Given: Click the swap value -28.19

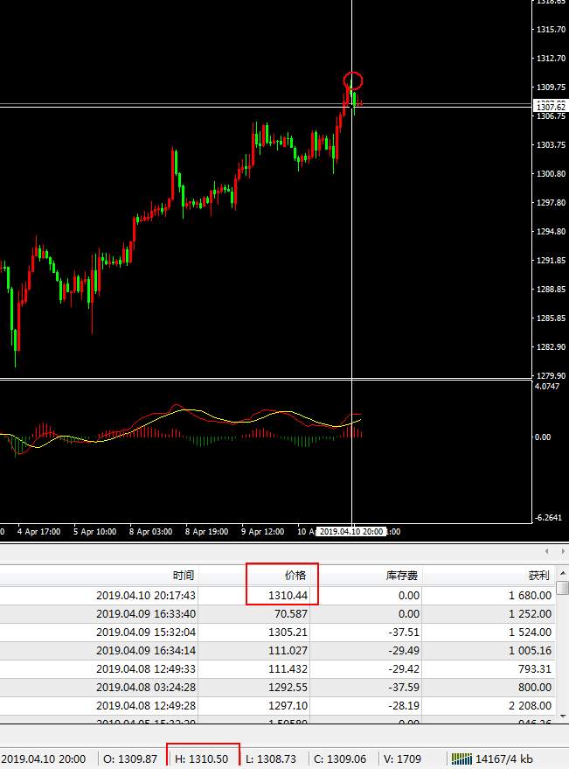Looking at the screenshot, I should (404, 706).
